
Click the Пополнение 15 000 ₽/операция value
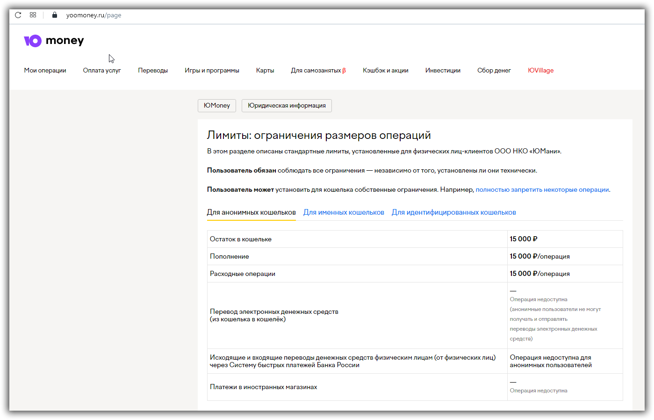(539, 257)
